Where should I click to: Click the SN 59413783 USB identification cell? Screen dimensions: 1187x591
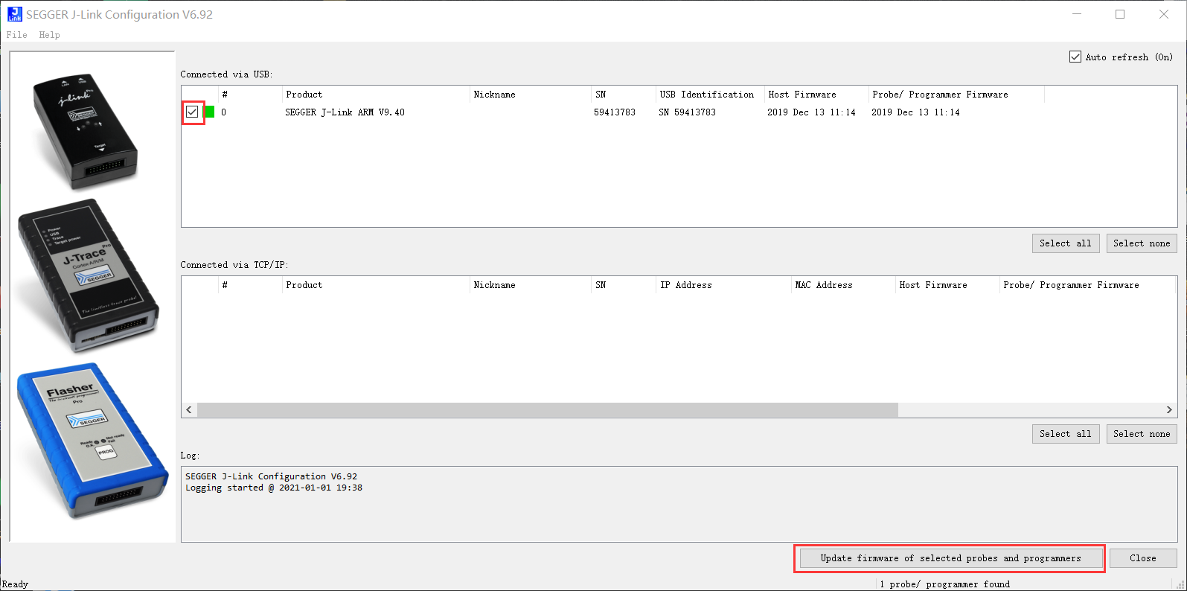[687, 112]
